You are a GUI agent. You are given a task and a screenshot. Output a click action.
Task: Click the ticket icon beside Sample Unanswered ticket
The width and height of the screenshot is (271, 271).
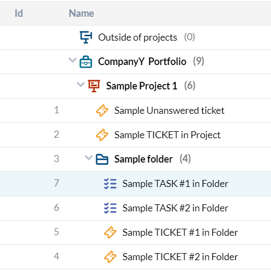pyautogui.click(x=102, y=111)
